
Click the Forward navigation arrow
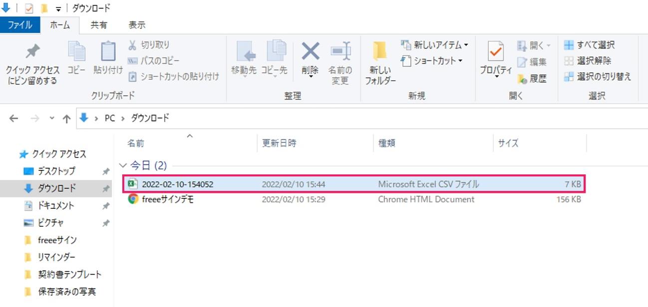(34, 118)
